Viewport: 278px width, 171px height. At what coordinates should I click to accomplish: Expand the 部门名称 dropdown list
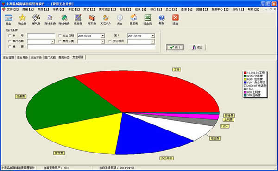[53, 41]
